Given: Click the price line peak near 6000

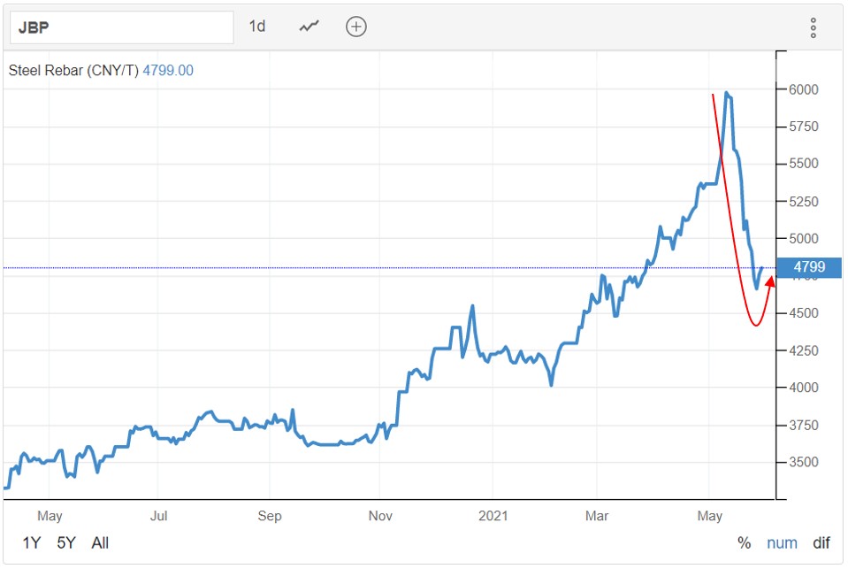Looking at the screenshot, I should 727,93.
